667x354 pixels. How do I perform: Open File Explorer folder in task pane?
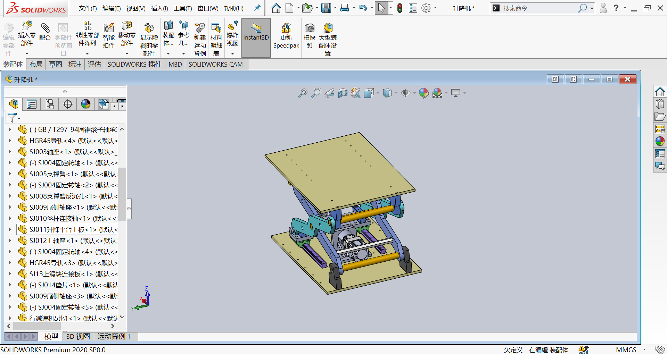point(660,117)
